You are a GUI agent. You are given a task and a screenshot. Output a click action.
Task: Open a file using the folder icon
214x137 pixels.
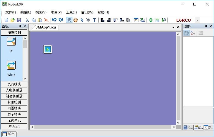coord(13,20)
